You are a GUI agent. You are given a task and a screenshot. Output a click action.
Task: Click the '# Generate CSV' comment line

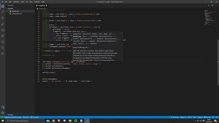click(49, 55)
